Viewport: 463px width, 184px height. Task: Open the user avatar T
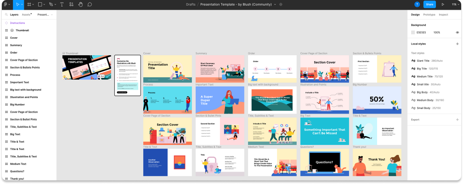coord(417,5)
